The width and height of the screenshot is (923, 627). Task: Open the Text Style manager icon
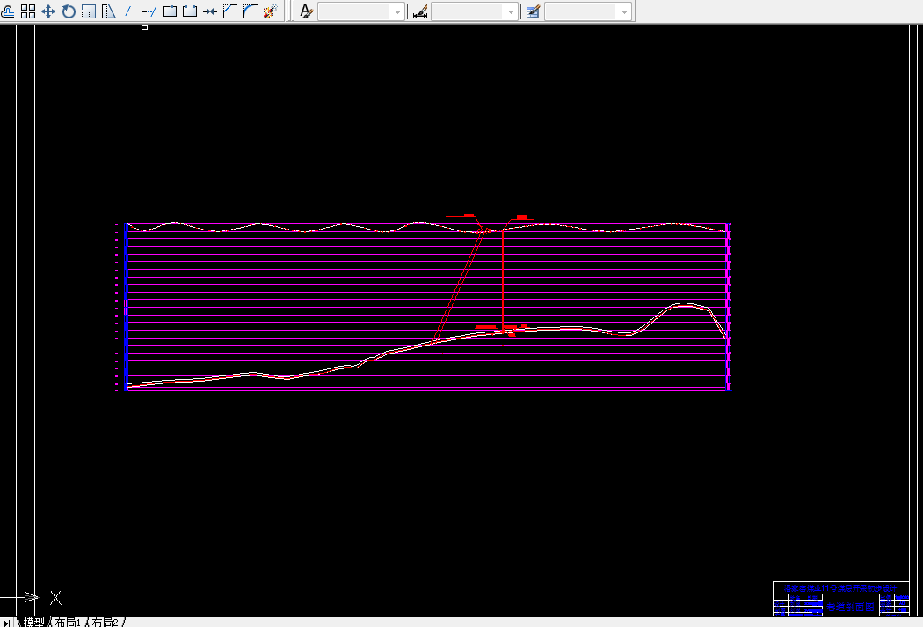tap(306, 11)
